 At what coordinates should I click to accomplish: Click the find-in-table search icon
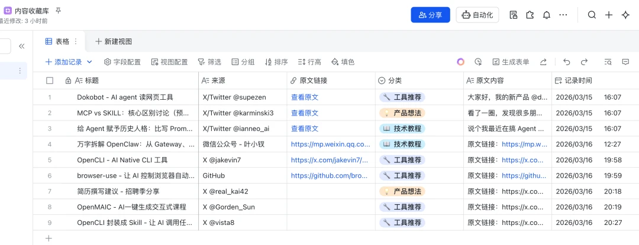tap(608, 62)
